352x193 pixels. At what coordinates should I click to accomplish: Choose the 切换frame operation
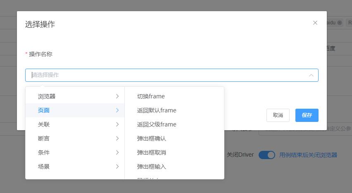(x=174, y=96)
